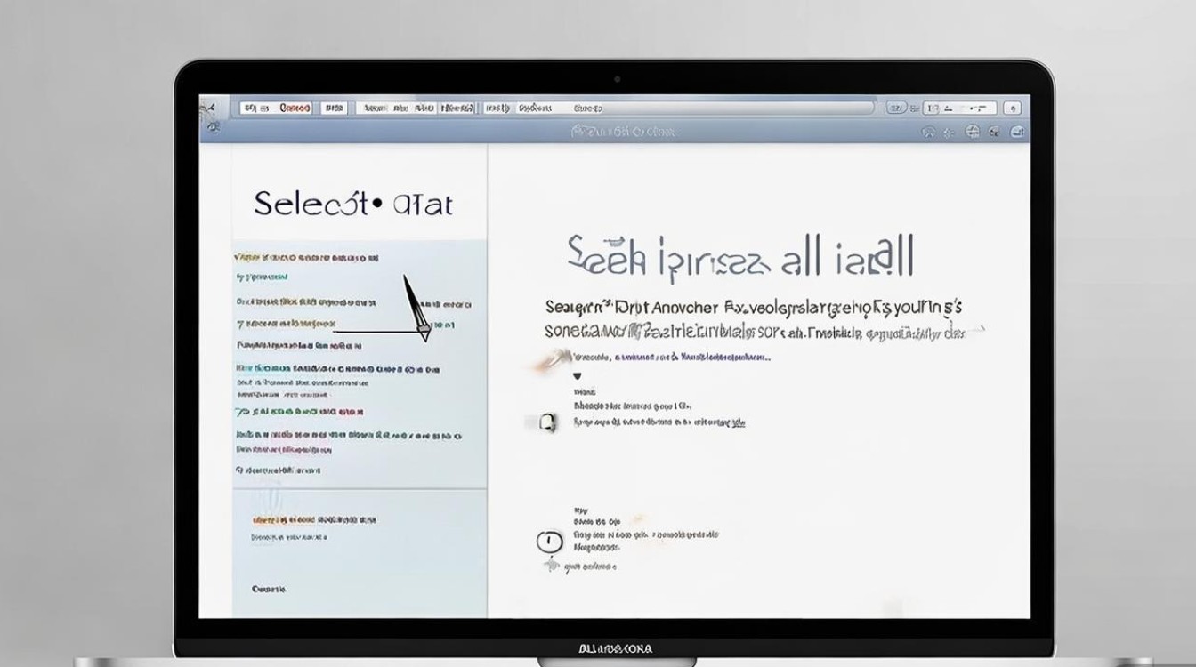Click the globe icon in the upper-right icon row

tap(972, 132)
